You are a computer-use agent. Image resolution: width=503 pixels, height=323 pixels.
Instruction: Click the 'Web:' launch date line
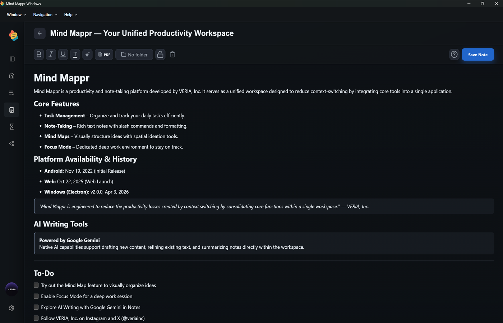click(x=79, y=182)
